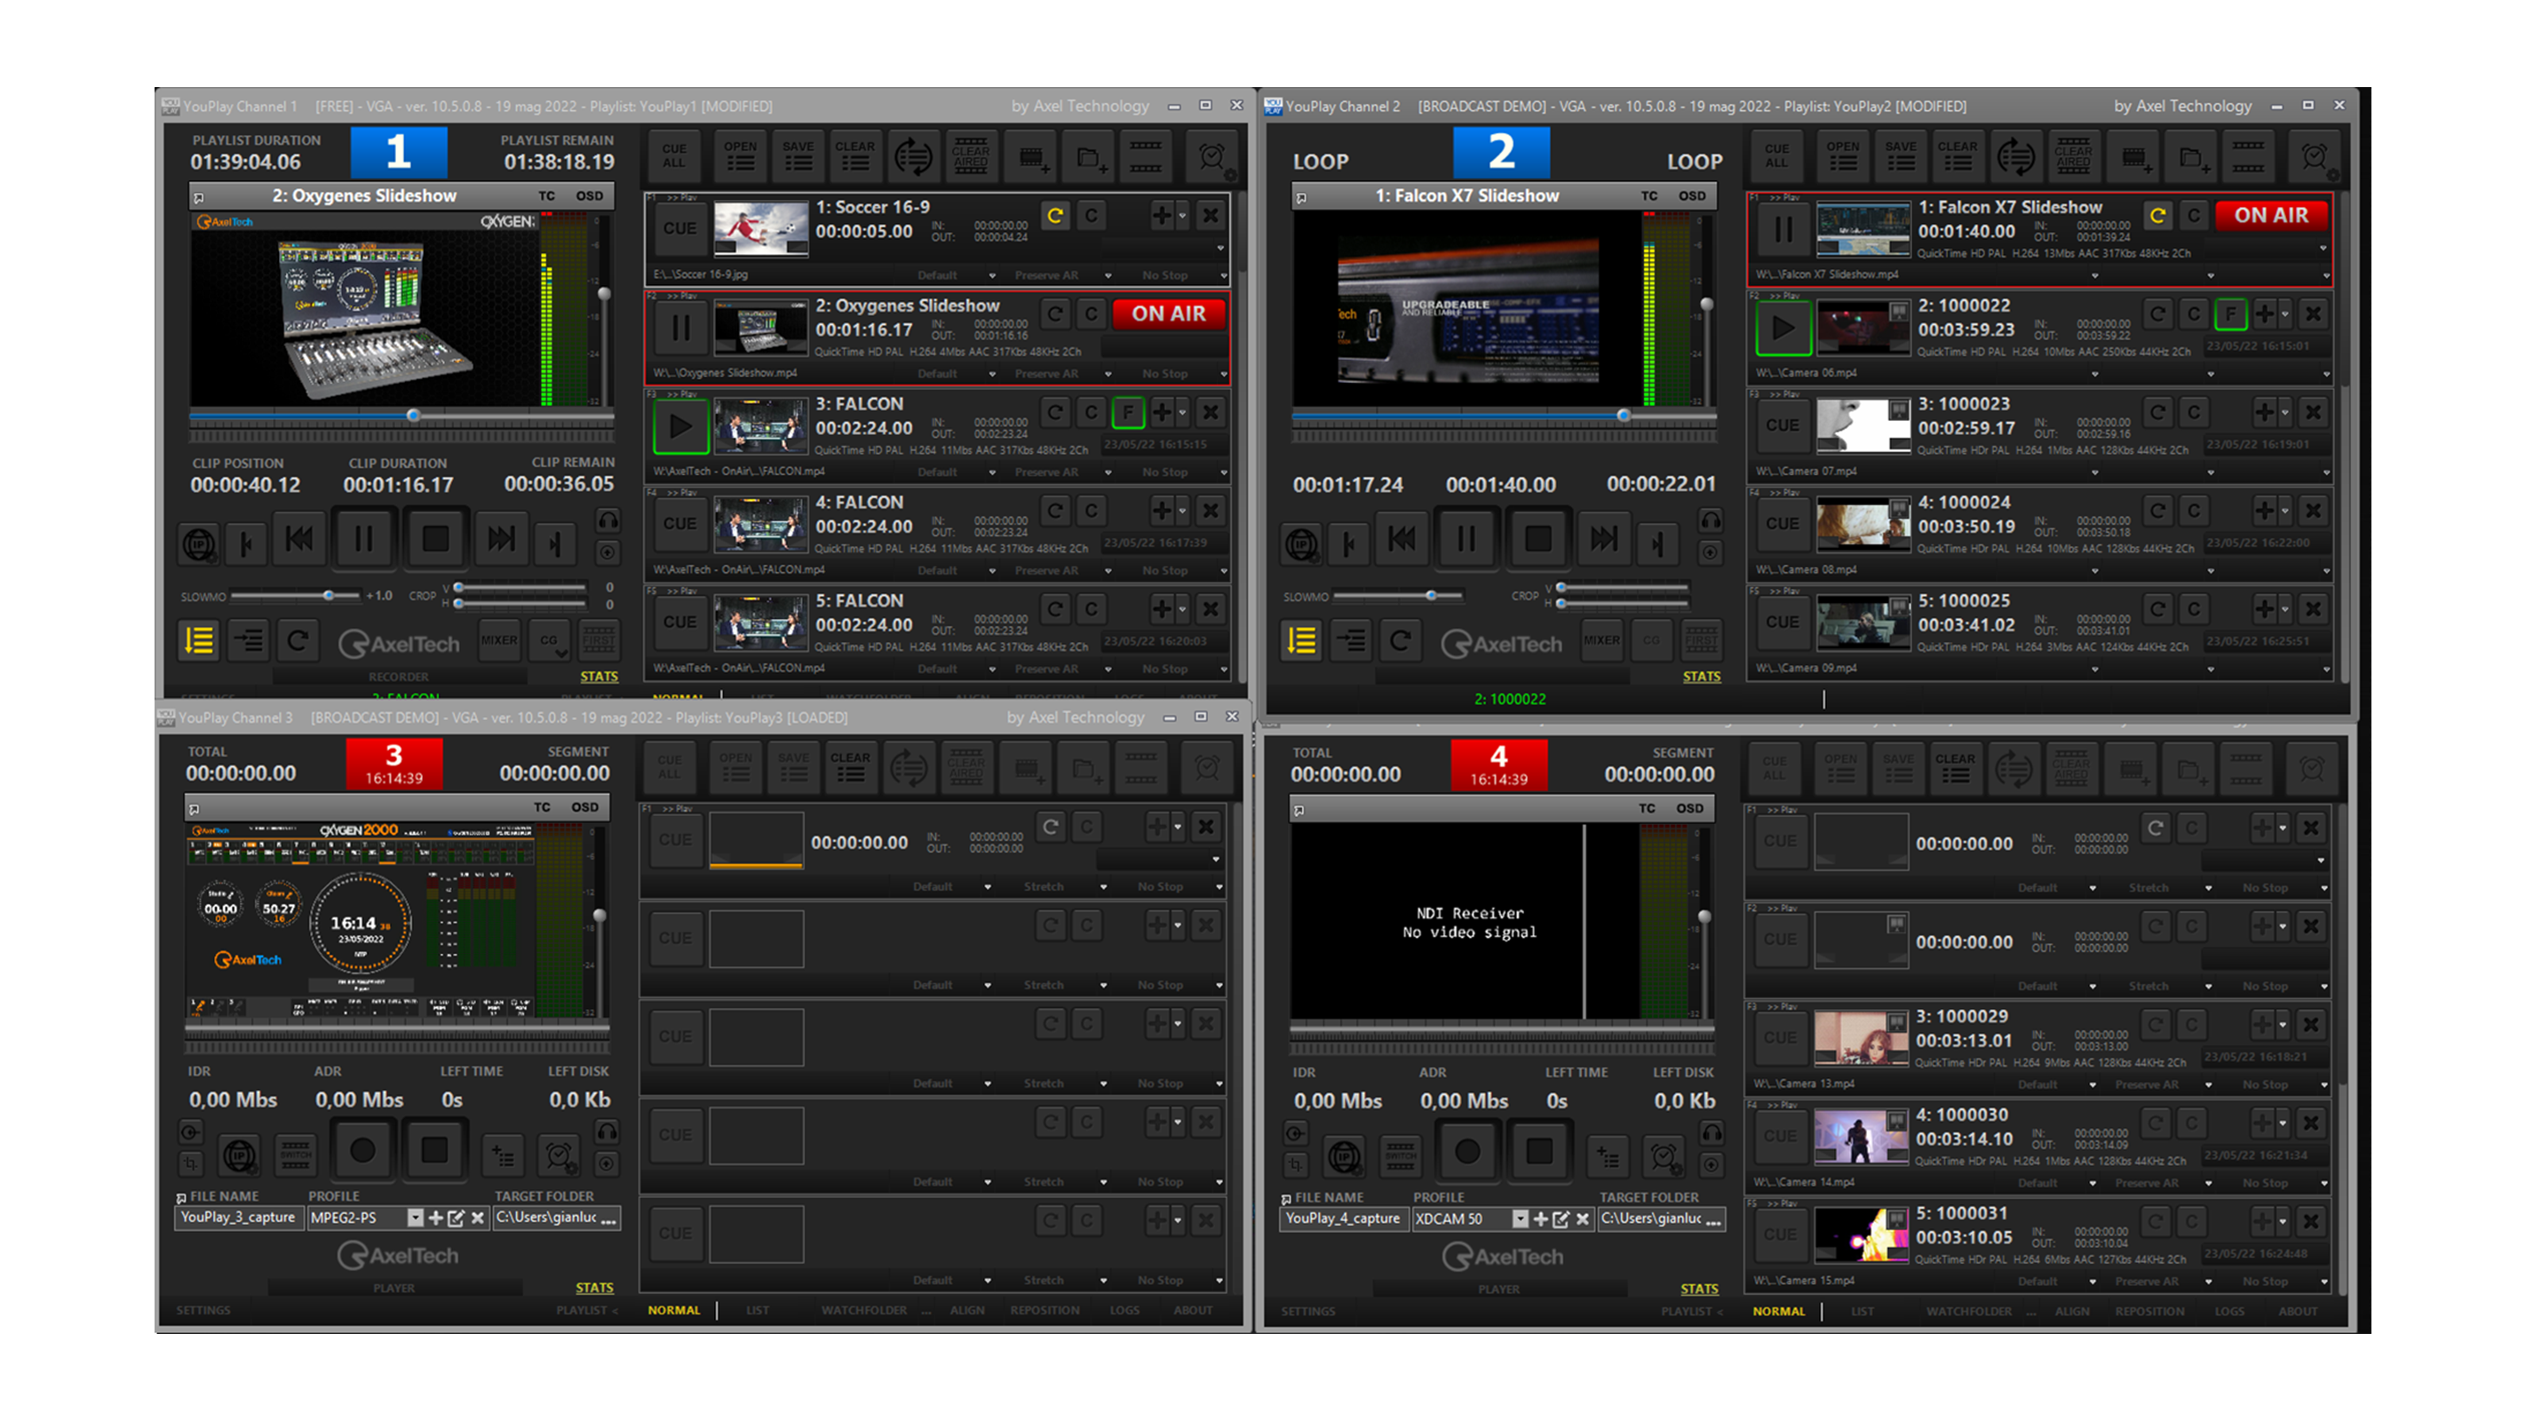Toggle OSD on Channel 1 preview
This screenshot has height=1421, width=2526.
590,196
